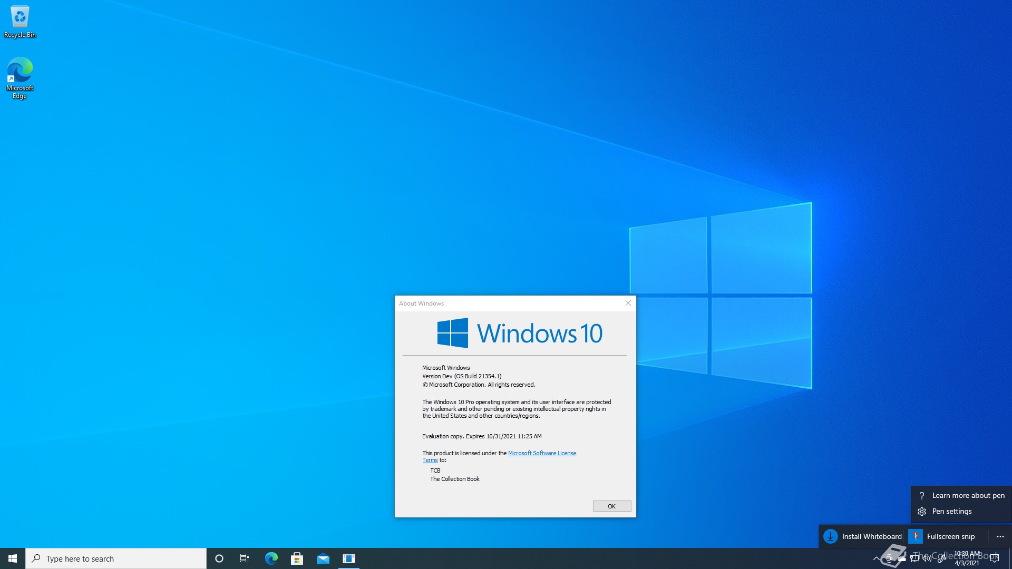Image resolution: width=1012 pixels, height=569 pixels.
Task: Toggle the Windows Ink Workspace pen icon
Action: (942, 559)
